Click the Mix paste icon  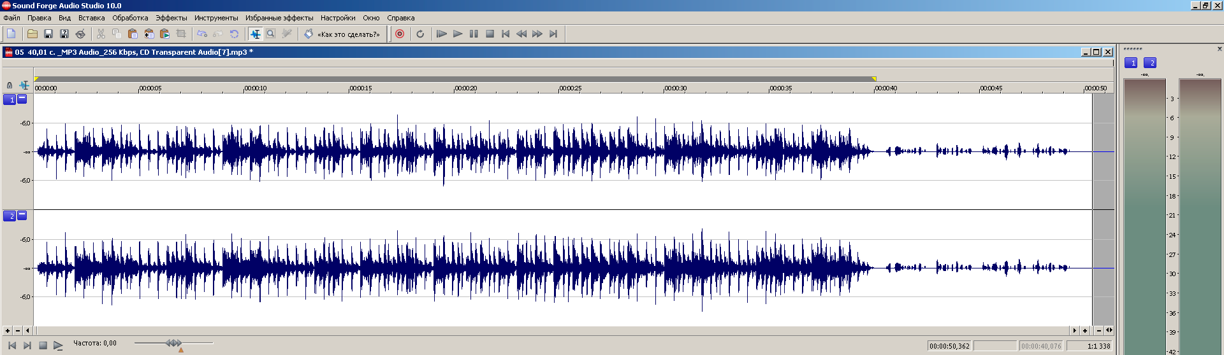coord(149,34)
